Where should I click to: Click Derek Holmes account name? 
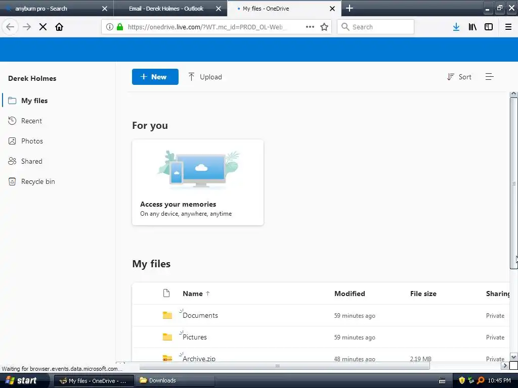[x=32, y=78]
